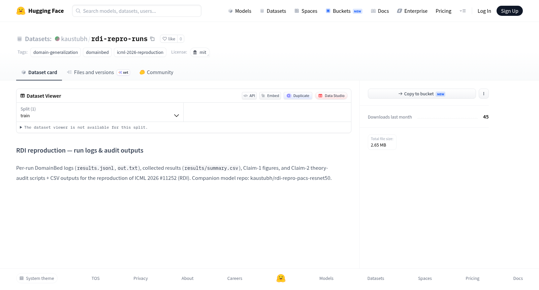This screenshot has height=290, width=539.
Task: Click Docs link in footer
Action: (x=518, y=278)
